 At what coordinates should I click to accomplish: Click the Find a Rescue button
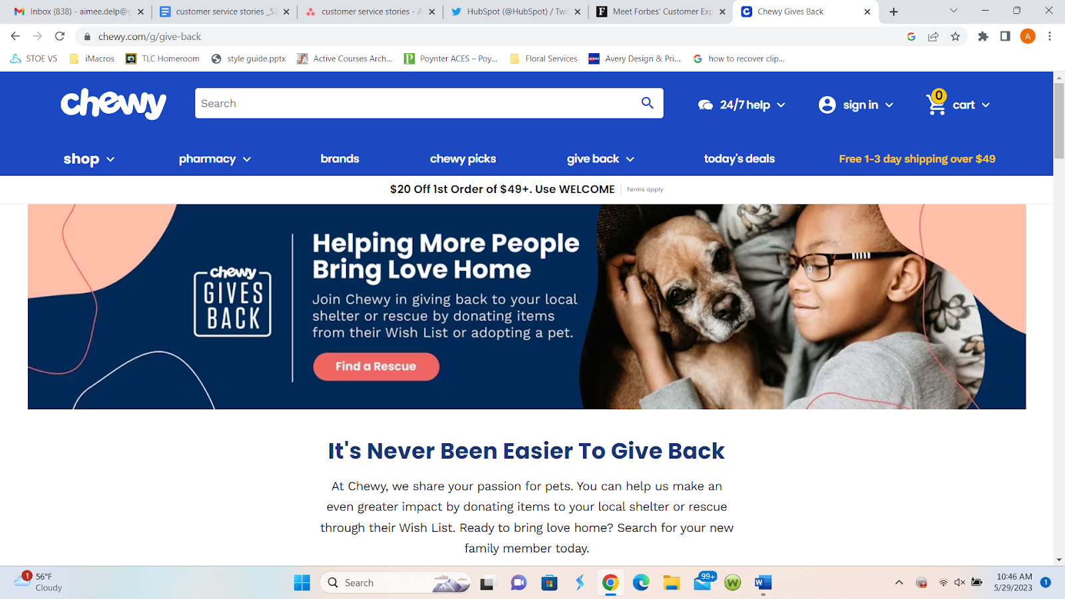(x=376, y=367)
